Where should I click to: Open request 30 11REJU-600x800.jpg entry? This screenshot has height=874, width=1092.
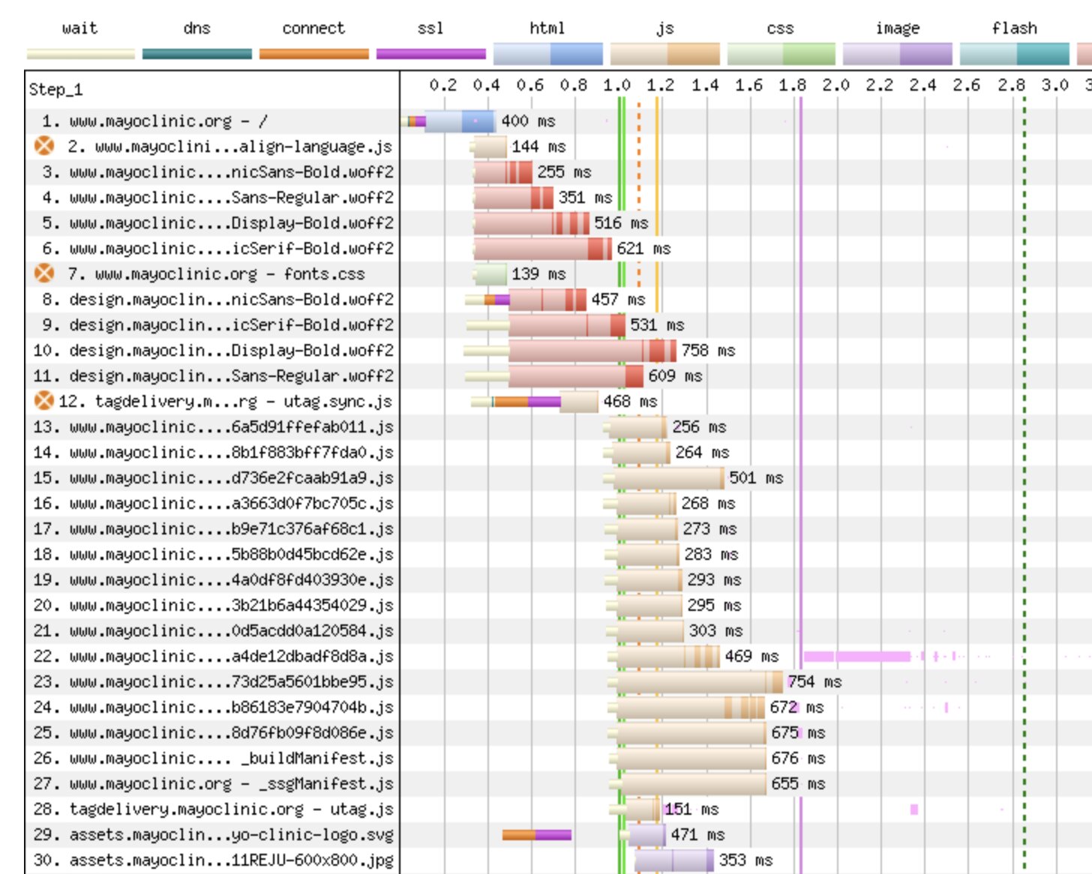click(x=214, y=860)
